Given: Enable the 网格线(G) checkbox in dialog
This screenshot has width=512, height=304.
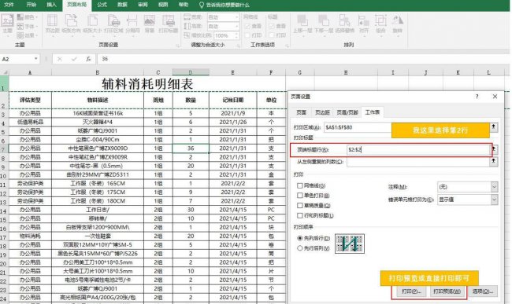Looking at the screenshot, I should [300, 185].
